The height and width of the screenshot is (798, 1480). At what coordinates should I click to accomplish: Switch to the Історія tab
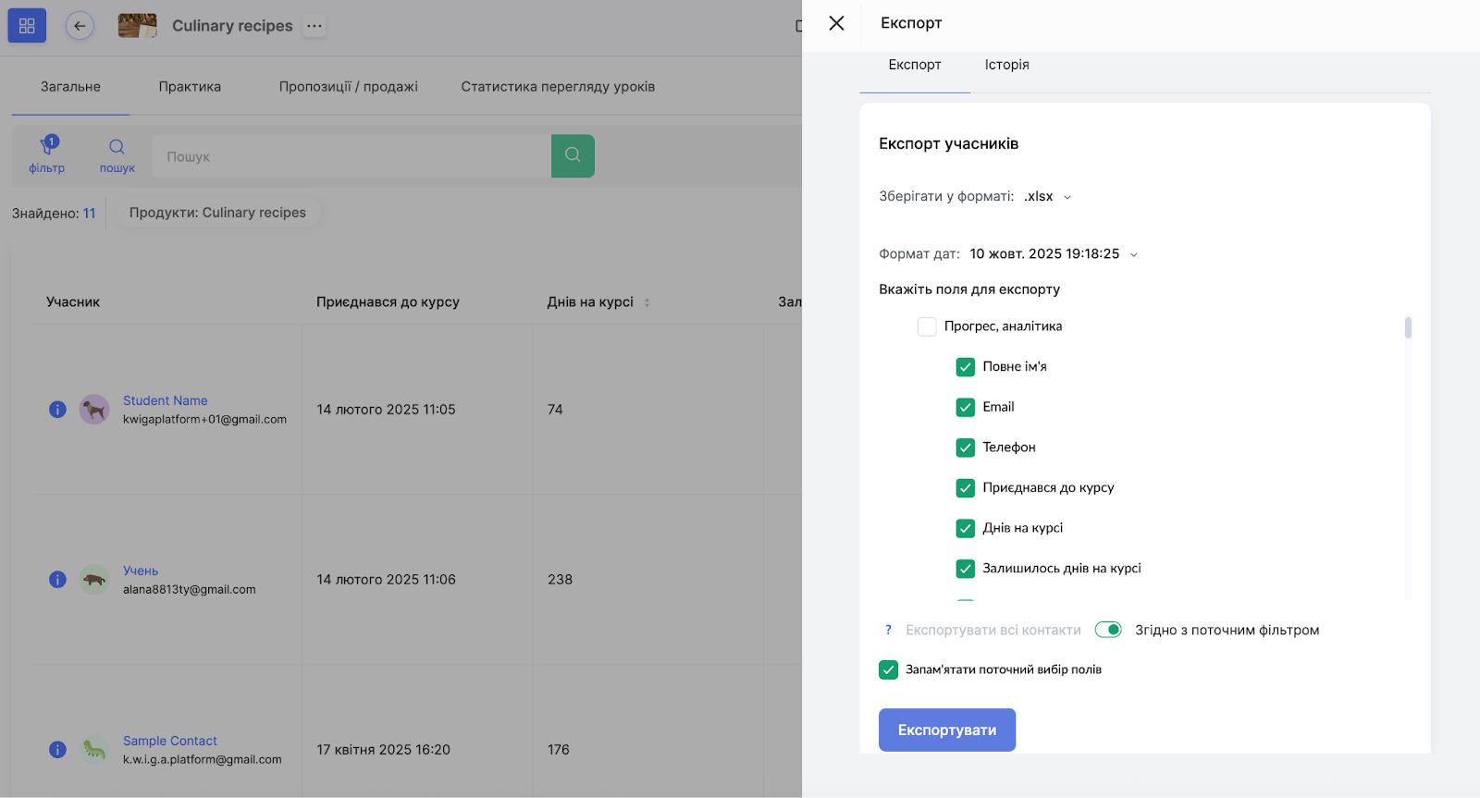coord(1006,65)
